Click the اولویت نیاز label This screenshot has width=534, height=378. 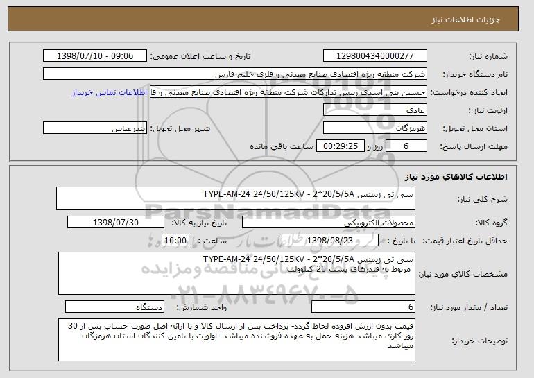[488, 110]
